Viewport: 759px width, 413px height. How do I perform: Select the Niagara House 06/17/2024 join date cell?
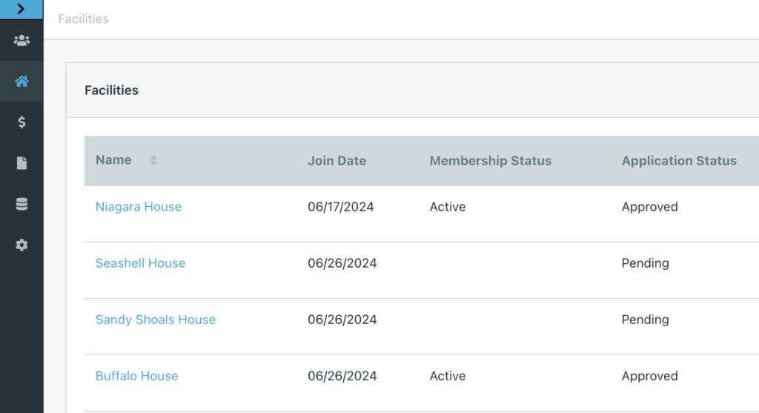(341, 207)
